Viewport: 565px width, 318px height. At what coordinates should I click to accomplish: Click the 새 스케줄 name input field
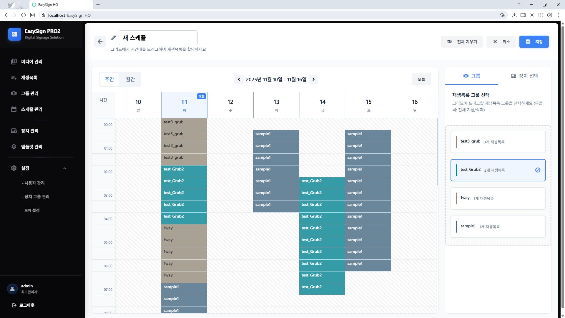tap(158, 38)
